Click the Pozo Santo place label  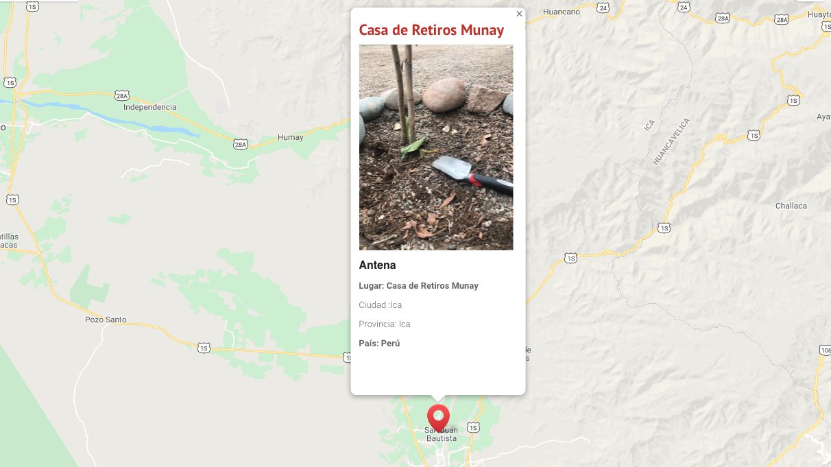coord(106,320)
